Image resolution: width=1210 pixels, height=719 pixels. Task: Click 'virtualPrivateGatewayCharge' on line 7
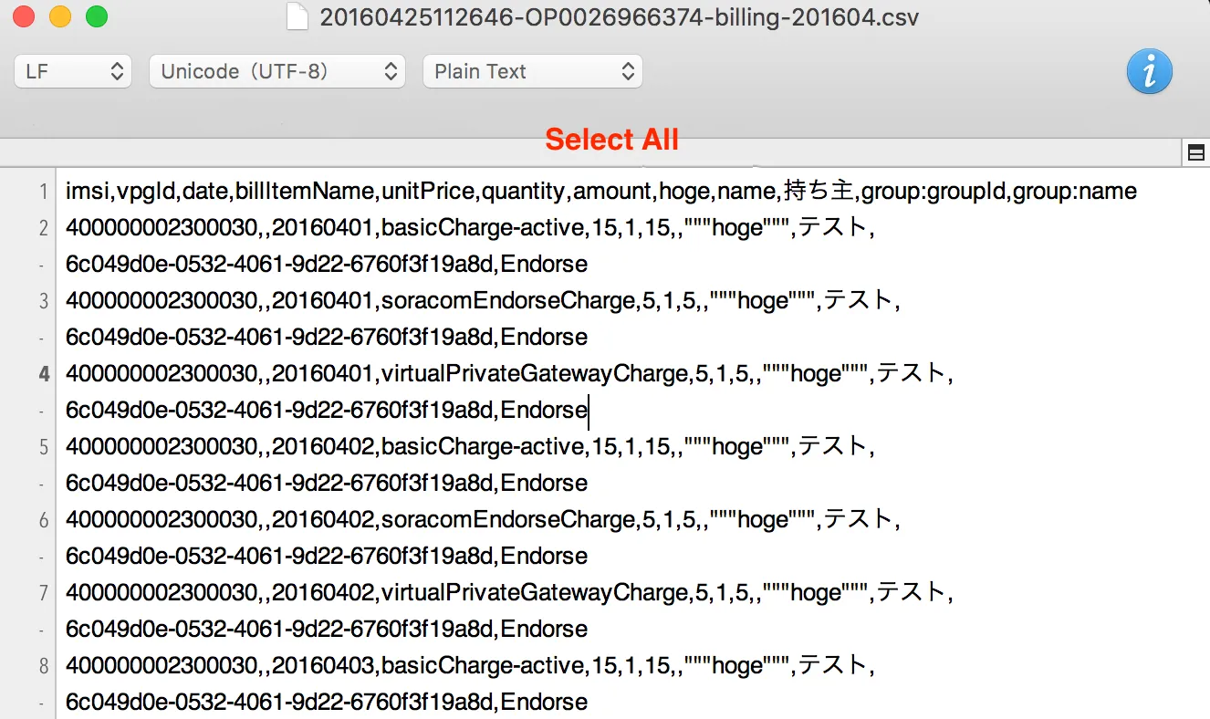(534, 593)
